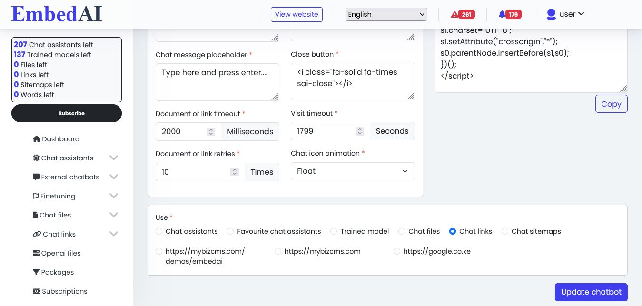The height and width of the screenshot is (306, 642).
Task: Expand the Chat files sidebar chevron
Action: [114, 215]
